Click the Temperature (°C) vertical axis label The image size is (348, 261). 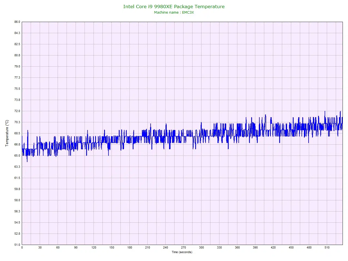pyautogui.click(x=7, y=133)
